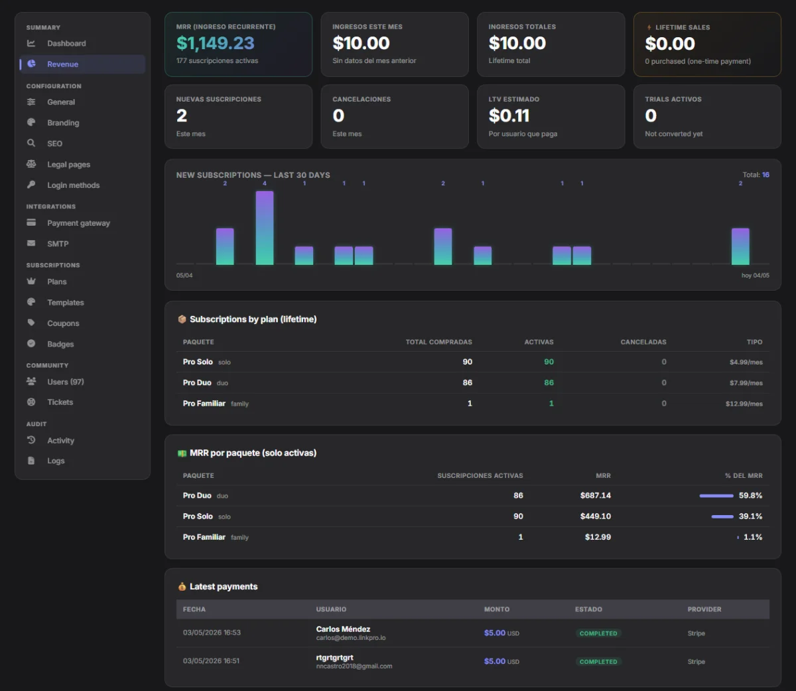Screen dimensions: 796x691
Task: Click Pro Familiar row in Subscriptions by plan
Action: click(x=472, y=404)
